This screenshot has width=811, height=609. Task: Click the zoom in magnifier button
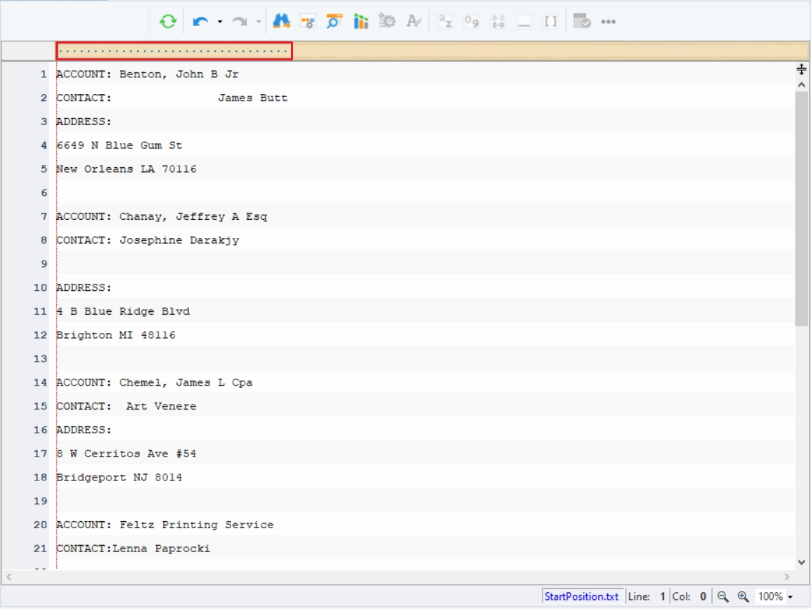coord(743,596)
